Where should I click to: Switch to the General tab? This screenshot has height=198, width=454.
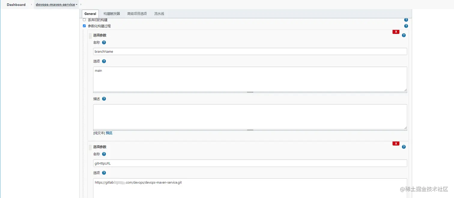tap(90, 14)
